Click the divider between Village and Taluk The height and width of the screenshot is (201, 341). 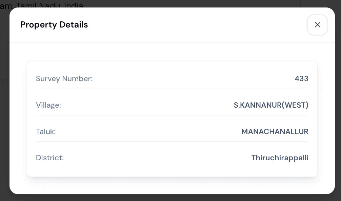[x=172, y=115]
